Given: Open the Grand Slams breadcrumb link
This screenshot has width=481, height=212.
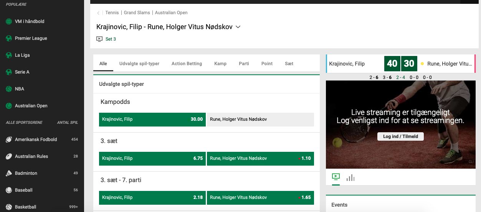Looking at the screenshot, I should tap(137, 13).
